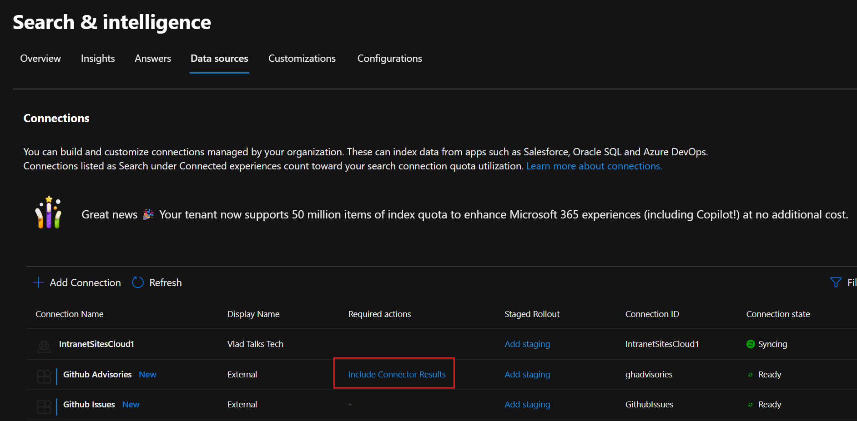Click the Connection Name column header
Image resolution: width=857 pixels, height=421 pixels.
(69, 314)
